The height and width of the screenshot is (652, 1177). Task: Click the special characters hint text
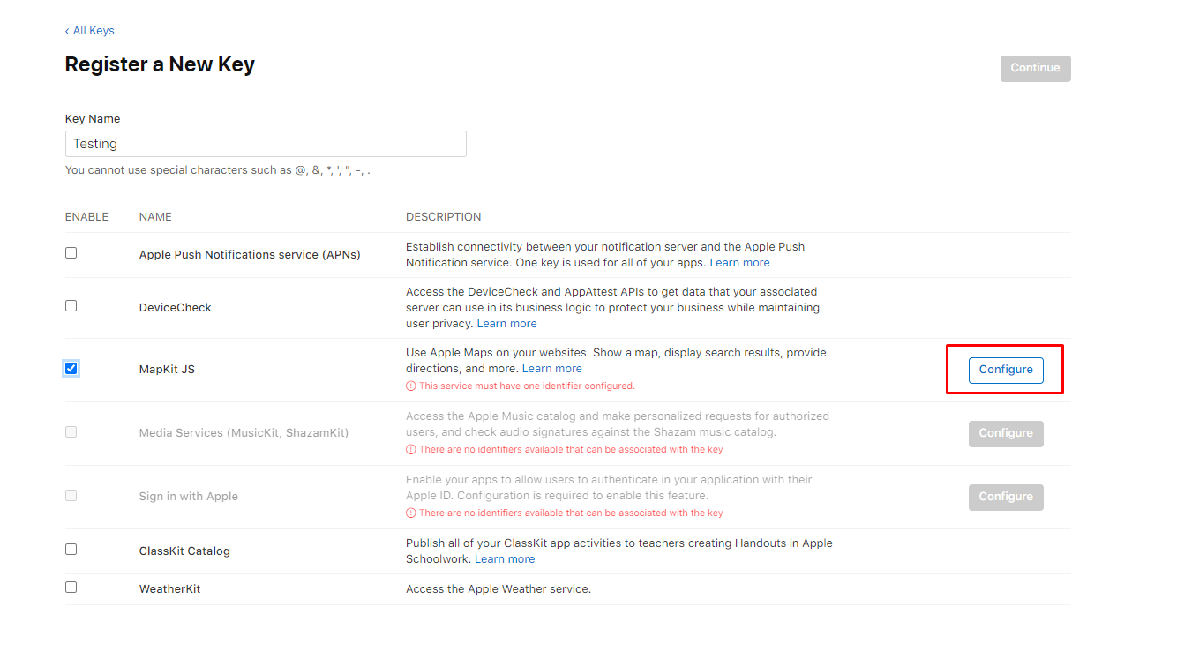point(218,170)
